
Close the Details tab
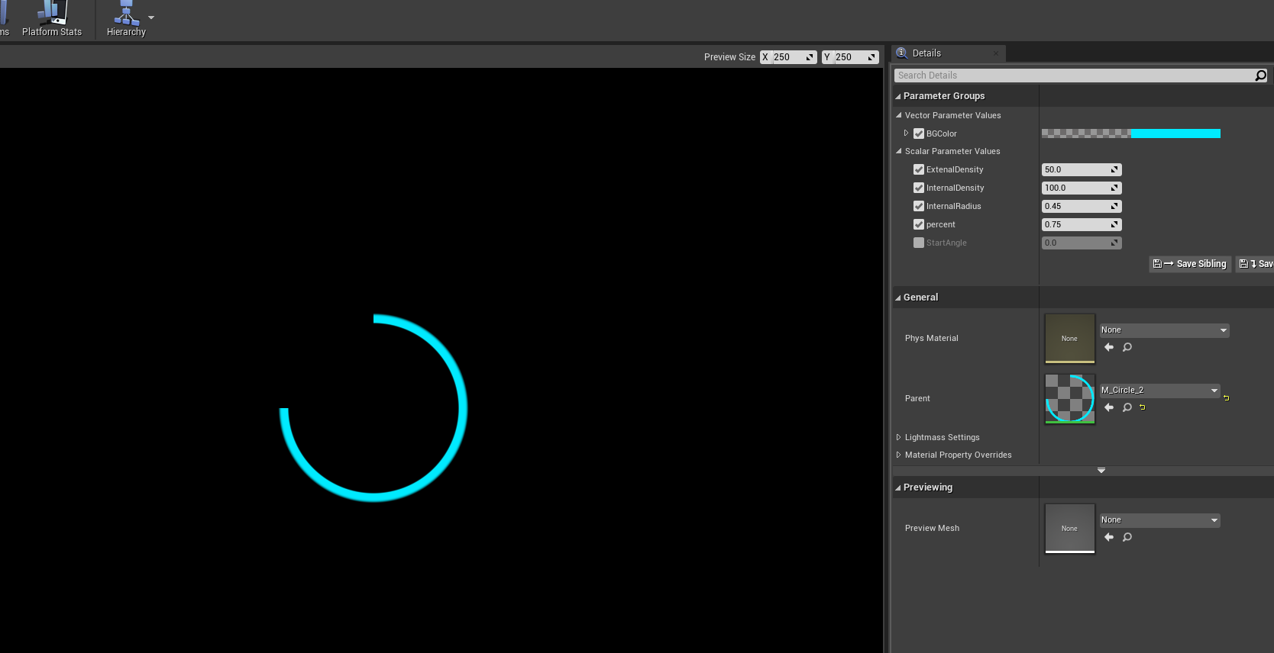[996, 53]
